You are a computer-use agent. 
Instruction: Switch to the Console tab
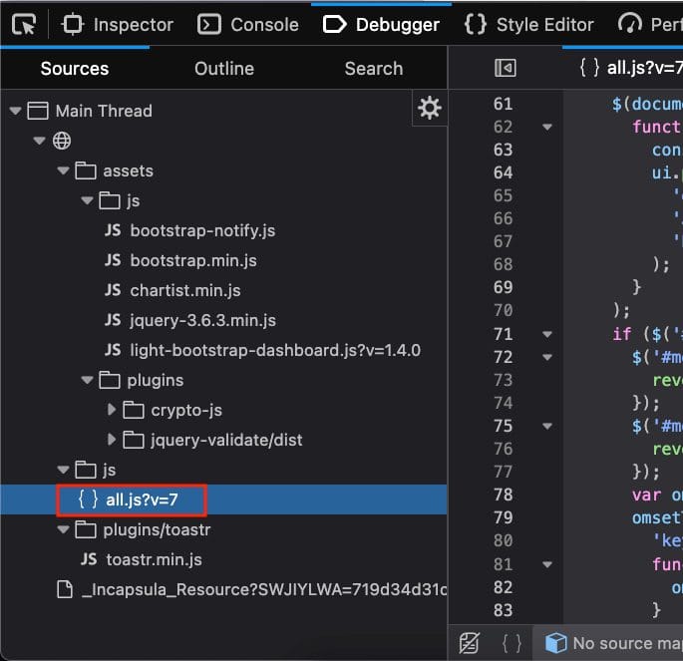[248, 24]
